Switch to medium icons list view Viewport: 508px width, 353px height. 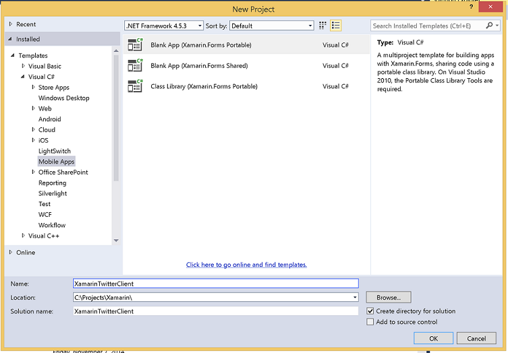[336, 26]
